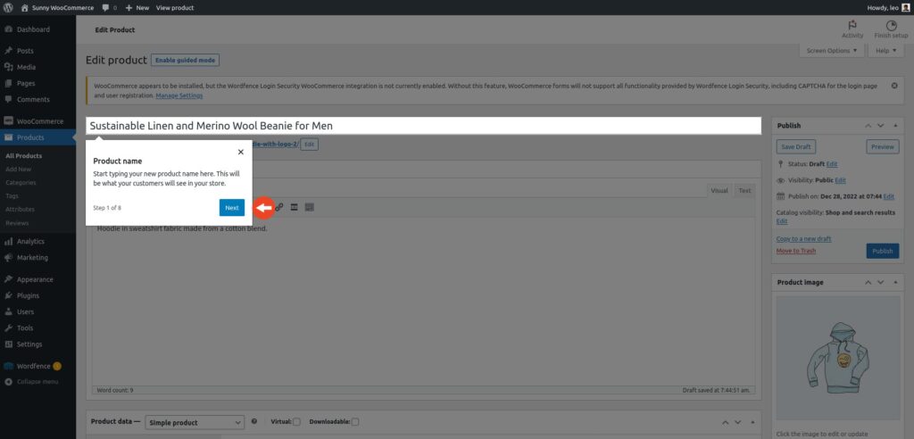Click the WordPress logo in admin bar
The height and width of the screenshot is (439, 914).
pos(9,7)
